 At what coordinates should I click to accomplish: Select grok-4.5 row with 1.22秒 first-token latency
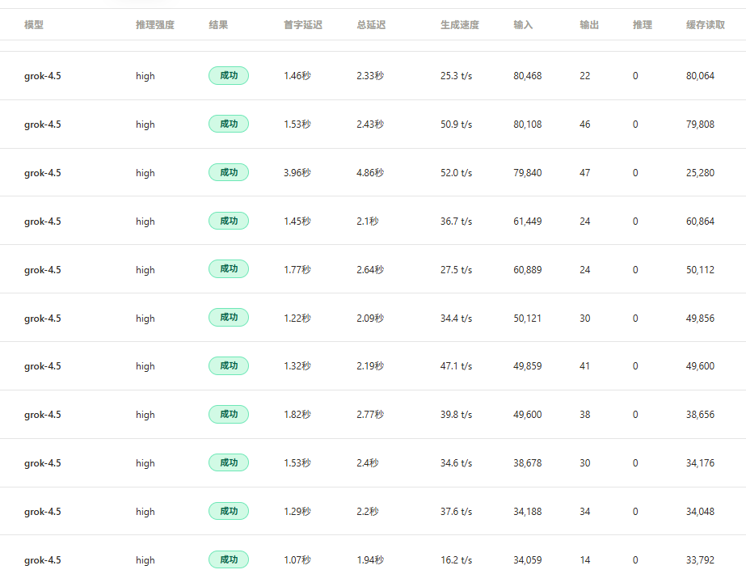373,318
